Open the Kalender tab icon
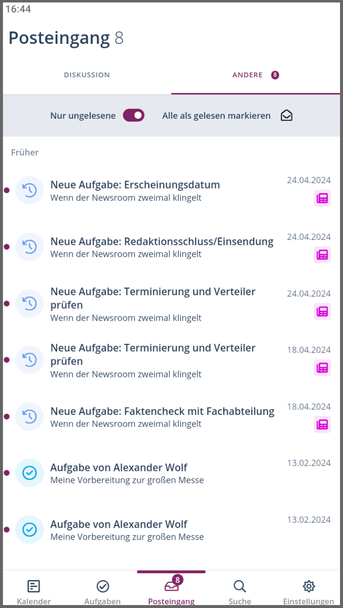The height and width of the screenshot is (608, 343). click(x=34, y=586)
